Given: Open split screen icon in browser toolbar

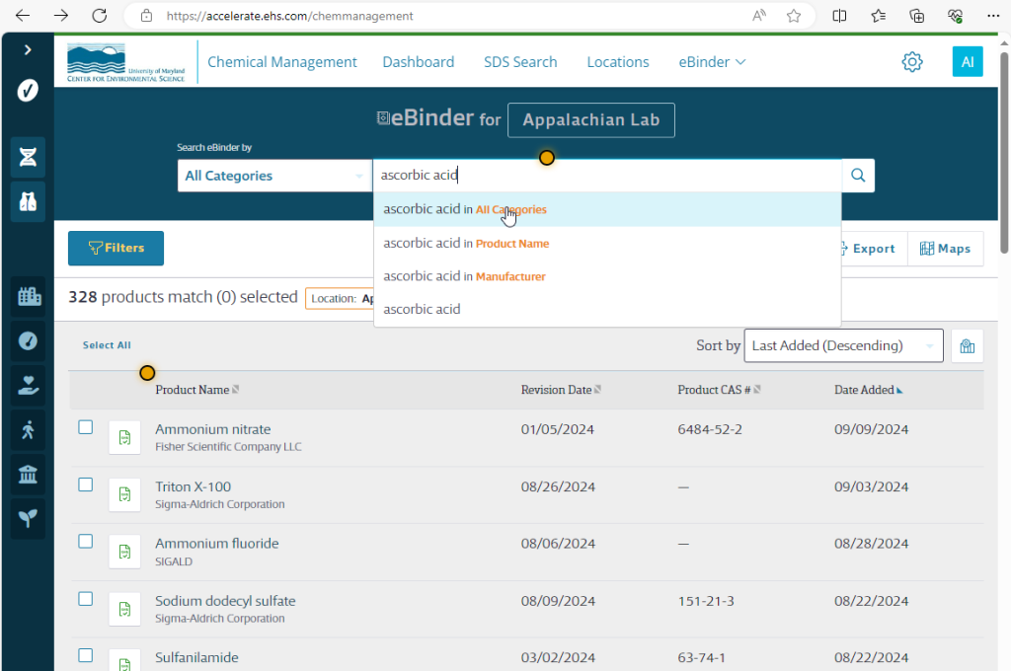Looking at the screenshot, I should tap(839, 16).
